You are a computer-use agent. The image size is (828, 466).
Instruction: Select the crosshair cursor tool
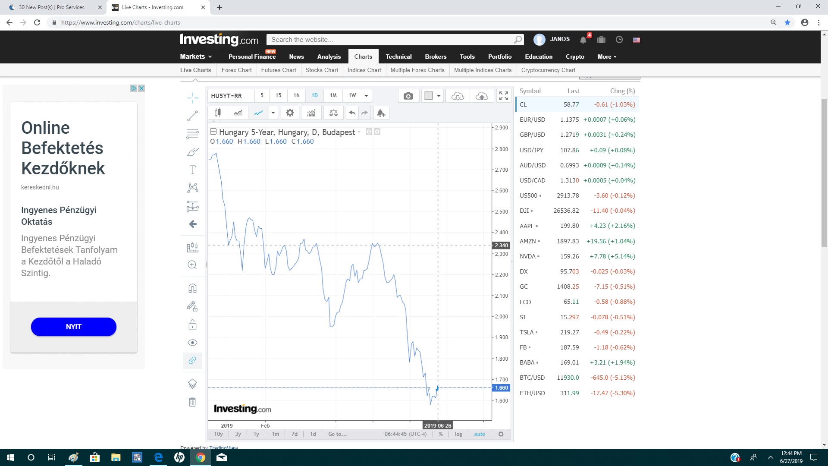click(193, 98)
